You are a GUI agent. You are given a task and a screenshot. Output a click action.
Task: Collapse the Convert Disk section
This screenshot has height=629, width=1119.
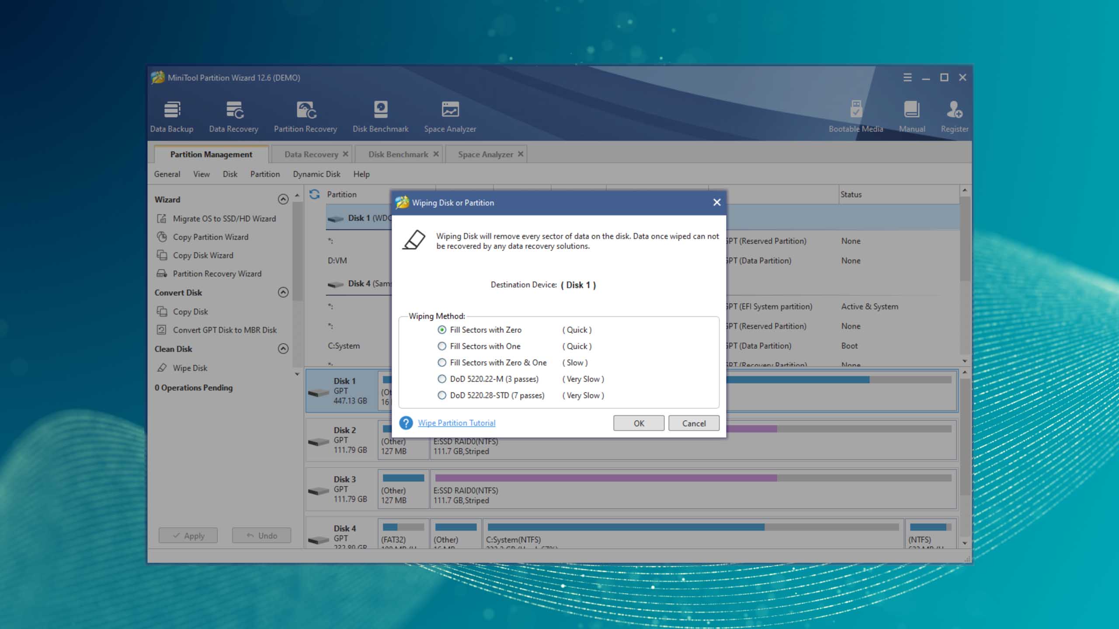[283, 292]
